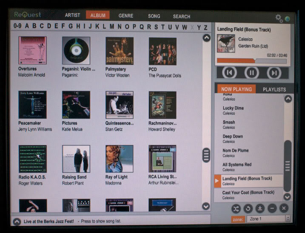Jump to albums starting with Z
The width and height of the screenshot is (305, 233).
point(205,27)
